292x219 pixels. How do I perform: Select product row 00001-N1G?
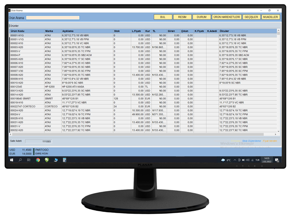coord(143,35)
